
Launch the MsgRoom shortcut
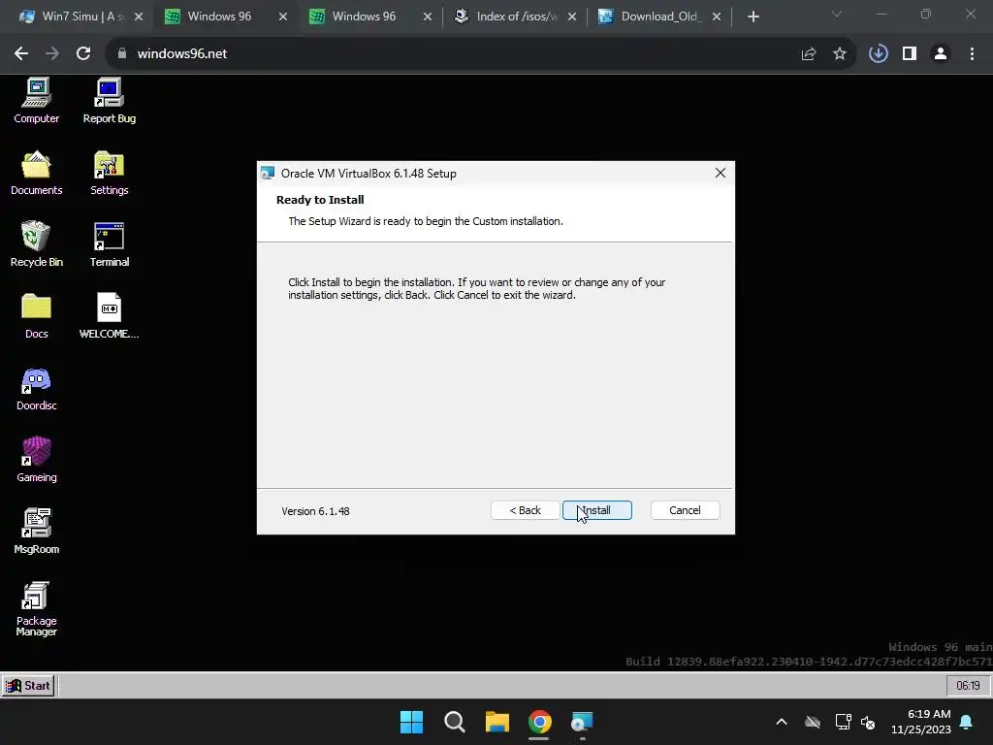pyautogui.click(x=36, y=532)
